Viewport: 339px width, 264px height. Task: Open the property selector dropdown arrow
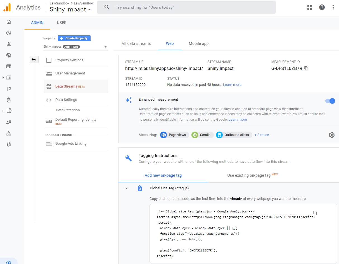click(x=106, y=47)
